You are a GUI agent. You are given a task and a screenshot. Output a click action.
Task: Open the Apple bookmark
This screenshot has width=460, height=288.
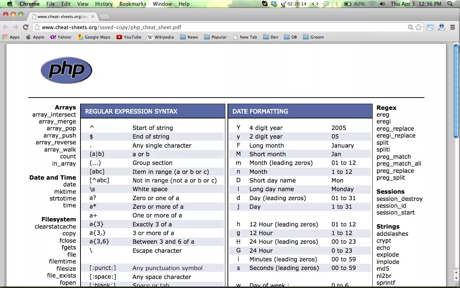click(35, 37)
